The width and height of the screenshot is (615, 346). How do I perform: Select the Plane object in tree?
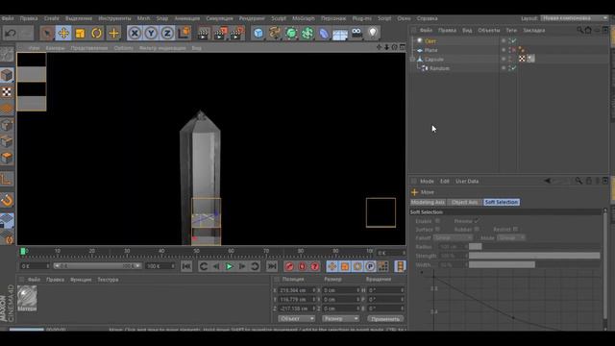(430, 50)
